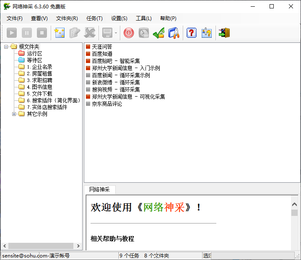The height and width of the screenshot is (260, 301).
Task: Select the 百度知道 task
Action: tap(102, 54)
